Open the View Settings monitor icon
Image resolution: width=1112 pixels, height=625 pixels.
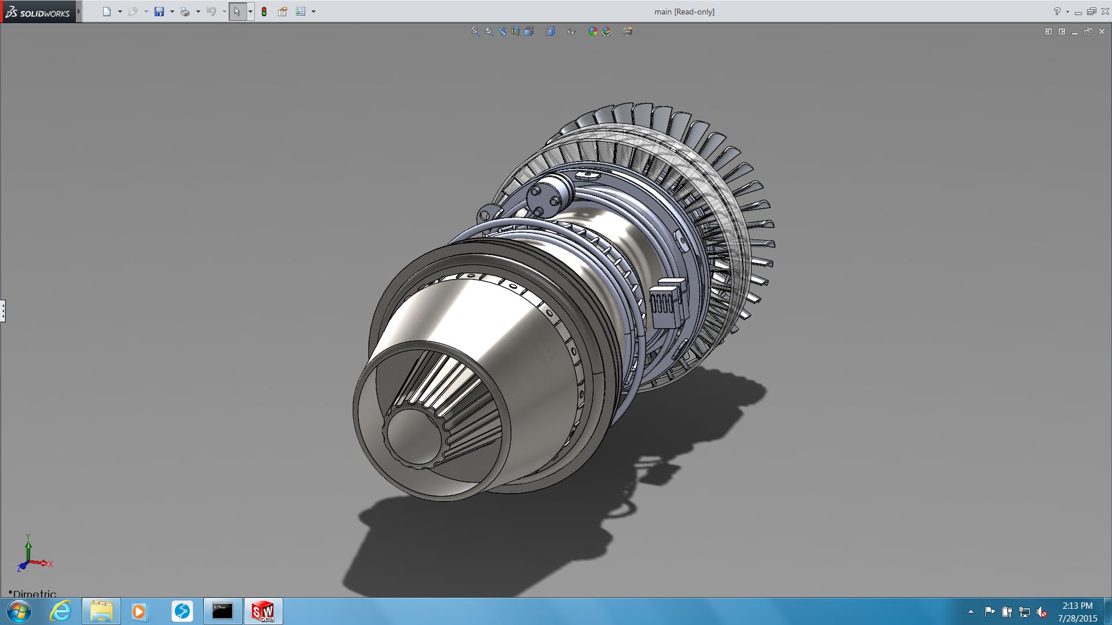click(628, 31)
